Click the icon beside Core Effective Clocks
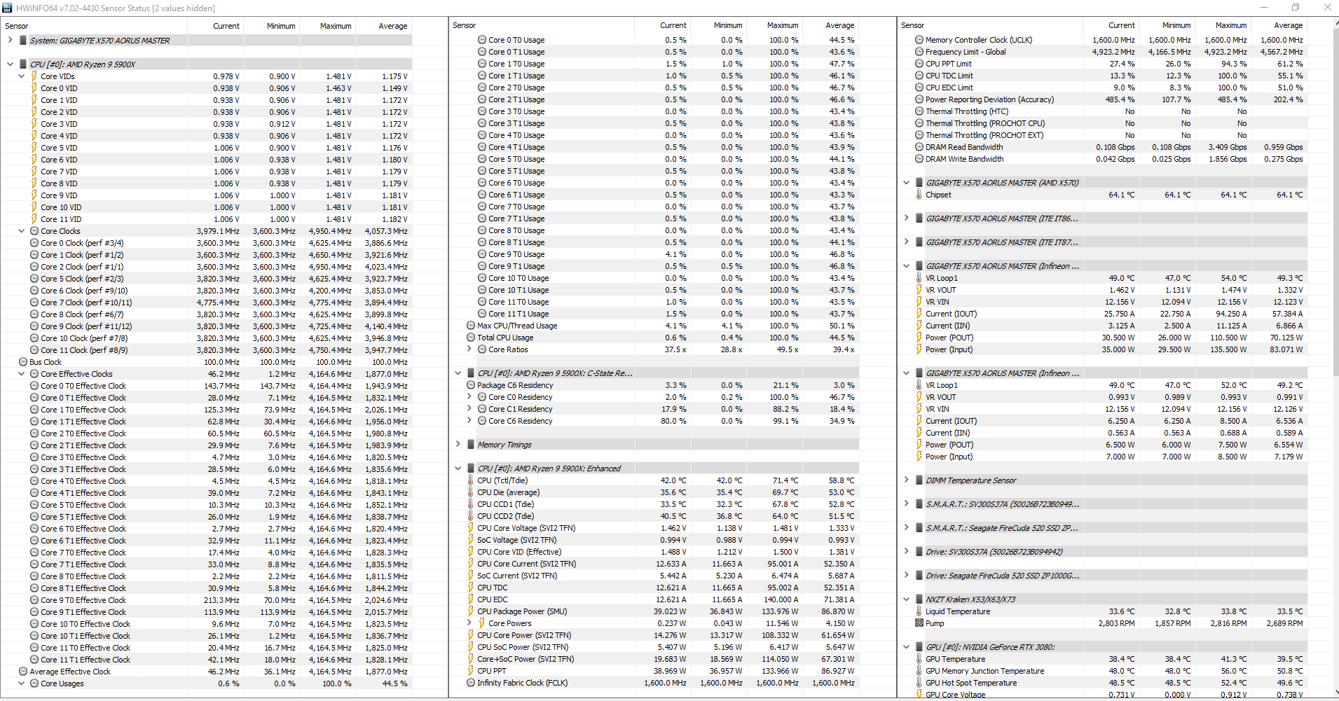1339x701 pixels. [x=34, y=374]
